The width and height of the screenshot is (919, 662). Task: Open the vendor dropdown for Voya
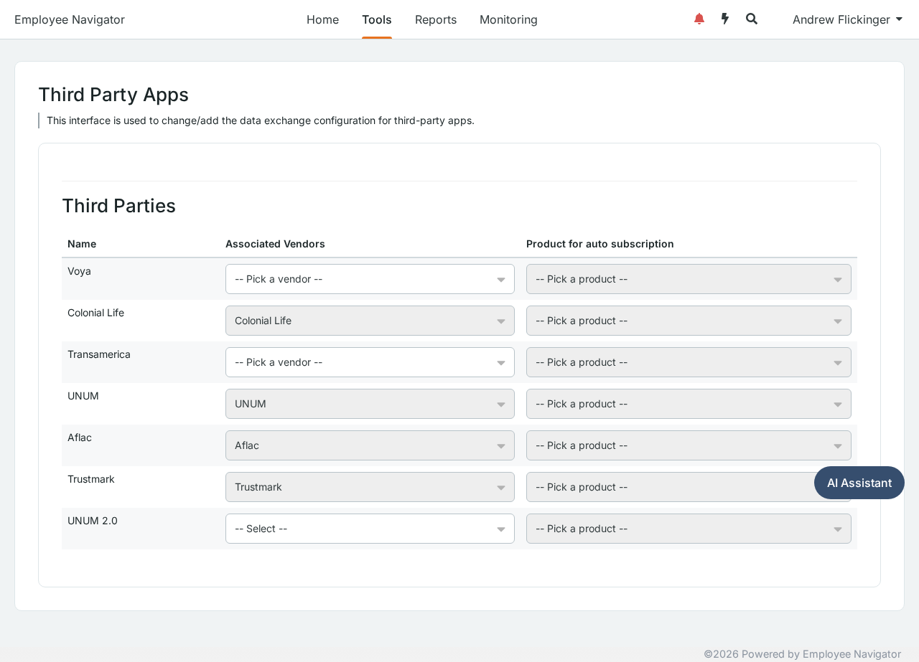(x=370, y=279)
